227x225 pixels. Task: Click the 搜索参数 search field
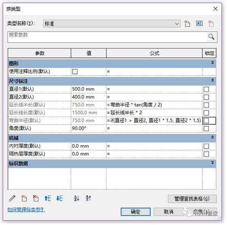click(108, 37)
